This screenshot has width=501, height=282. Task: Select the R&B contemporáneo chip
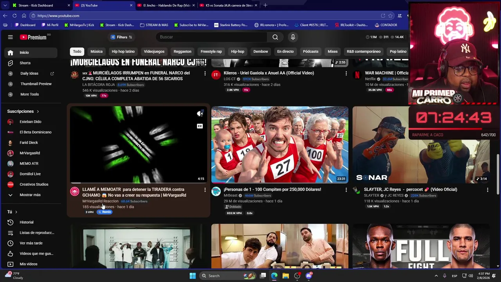pos(363,52)
